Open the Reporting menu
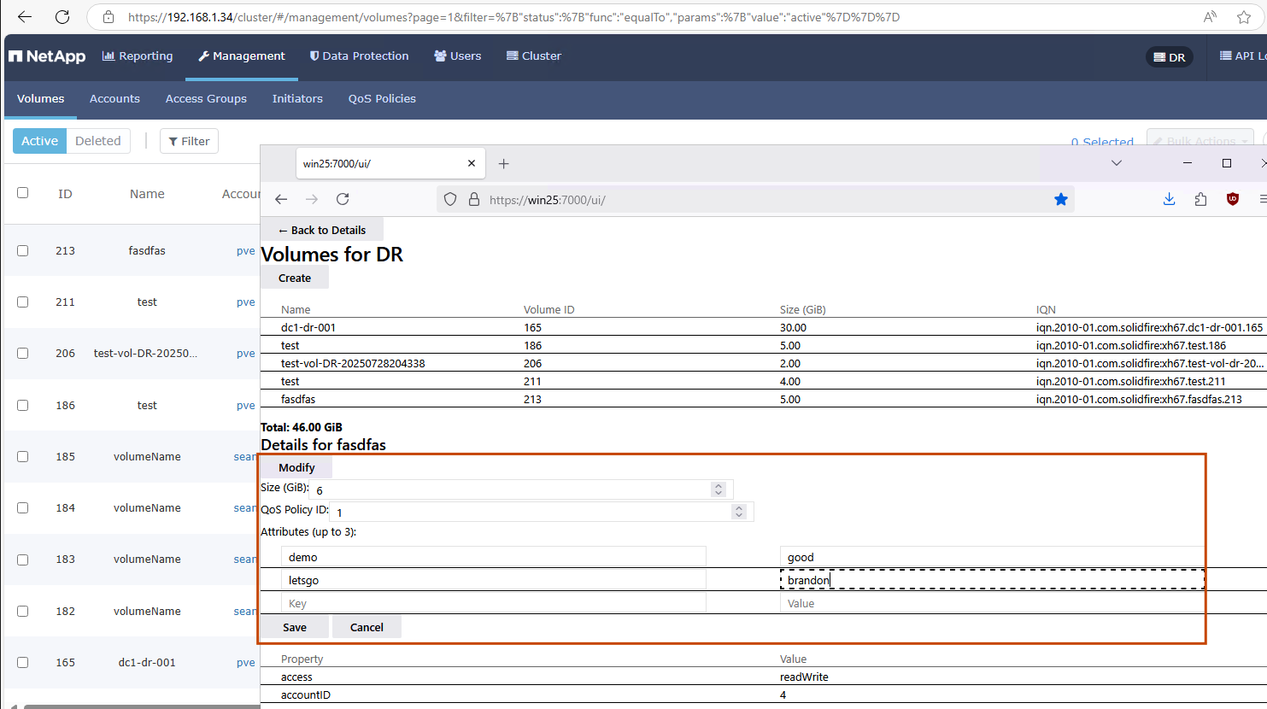This screenshot has width=1267, height=709. pos(138,56)
